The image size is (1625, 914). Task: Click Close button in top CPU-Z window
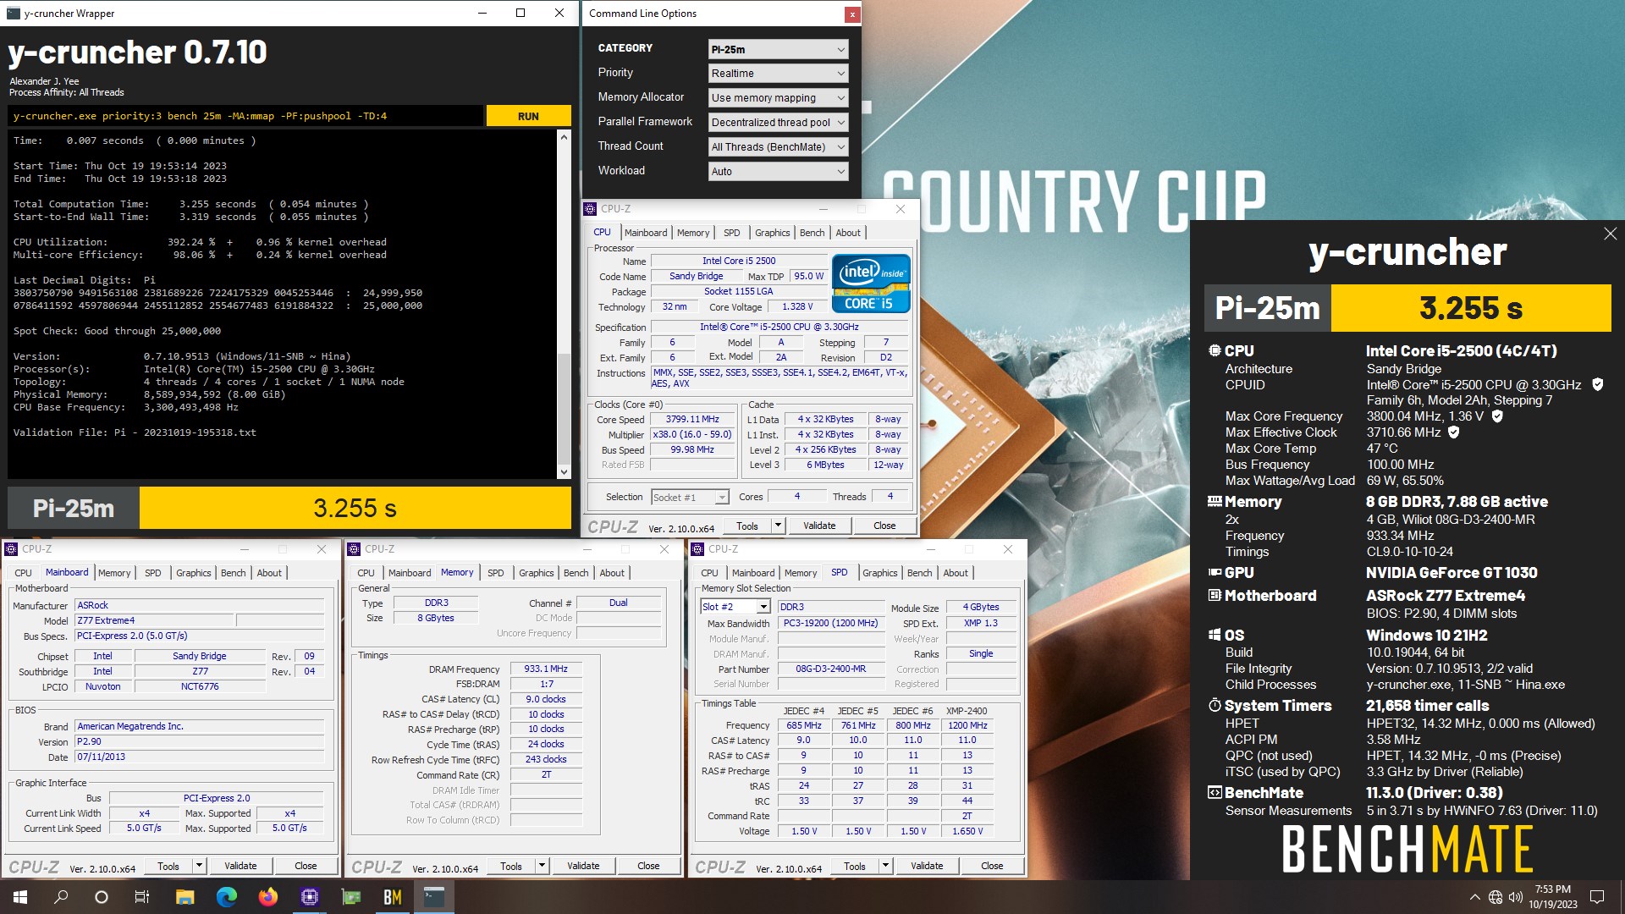884,526
